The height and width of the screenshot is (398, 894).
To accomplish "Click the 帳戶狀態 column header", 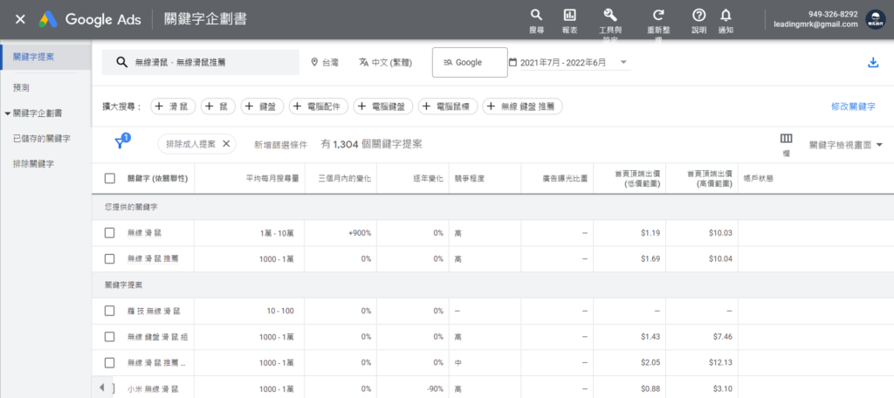I will tap(759, 178).
